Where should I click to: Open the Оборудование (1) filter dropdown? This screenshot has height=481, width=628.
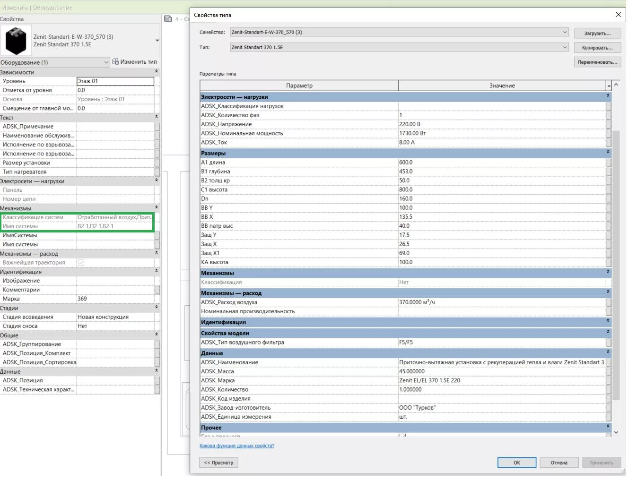pos(106,62)
